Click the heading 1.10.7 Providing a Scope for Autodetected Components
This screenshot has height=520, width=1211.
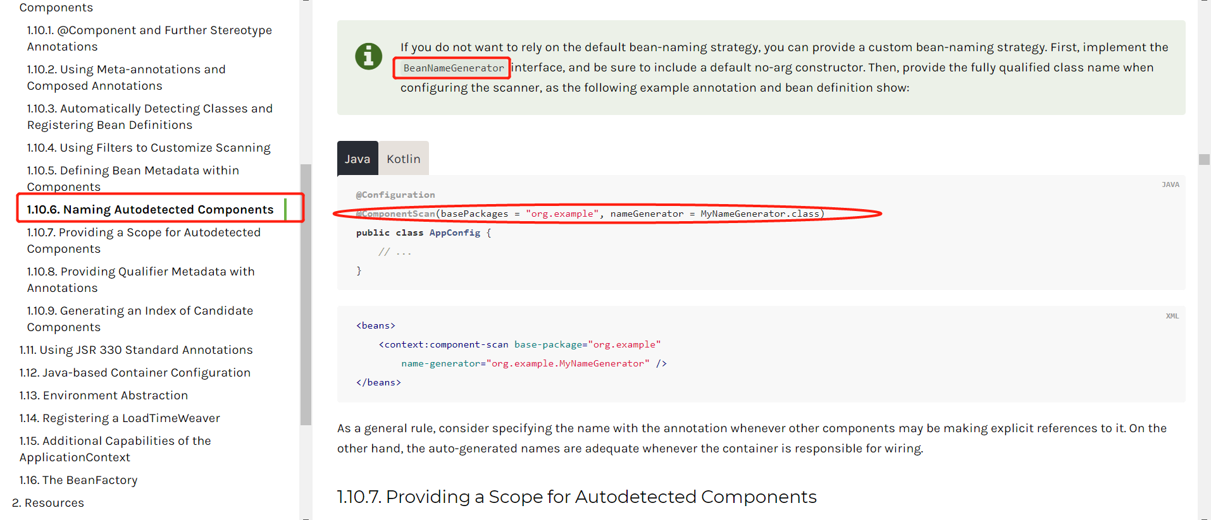(x=577, y=497)
